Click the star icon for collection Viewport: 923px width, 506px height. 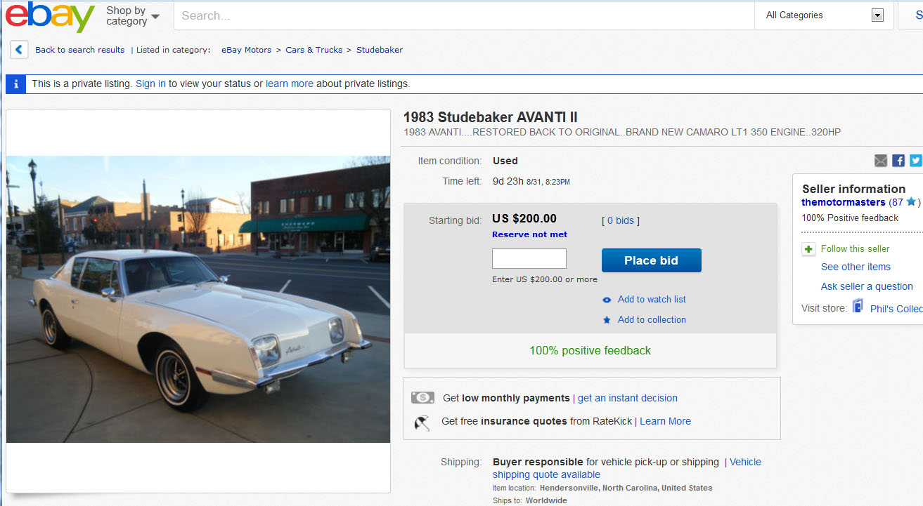pos(607,320)
